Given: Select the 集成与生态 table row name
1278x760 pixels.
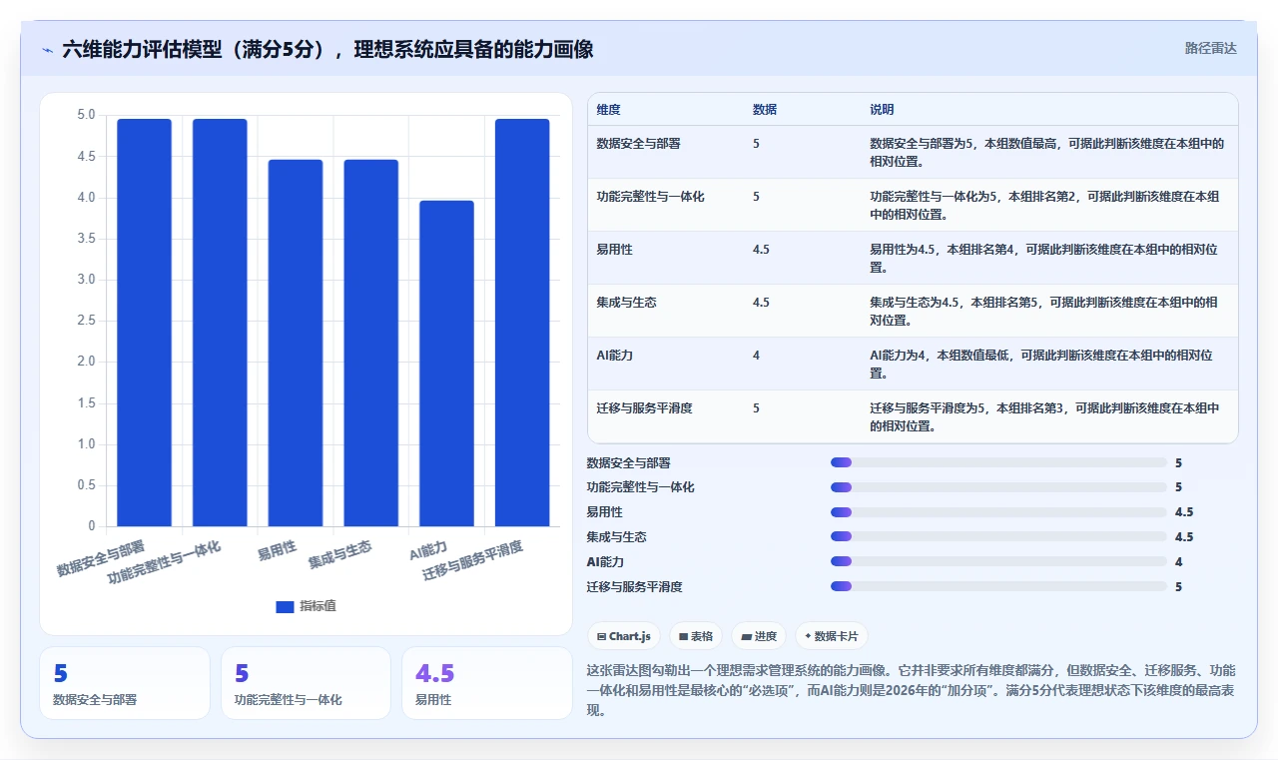Looking at the screenshot, I should point(626,303).
